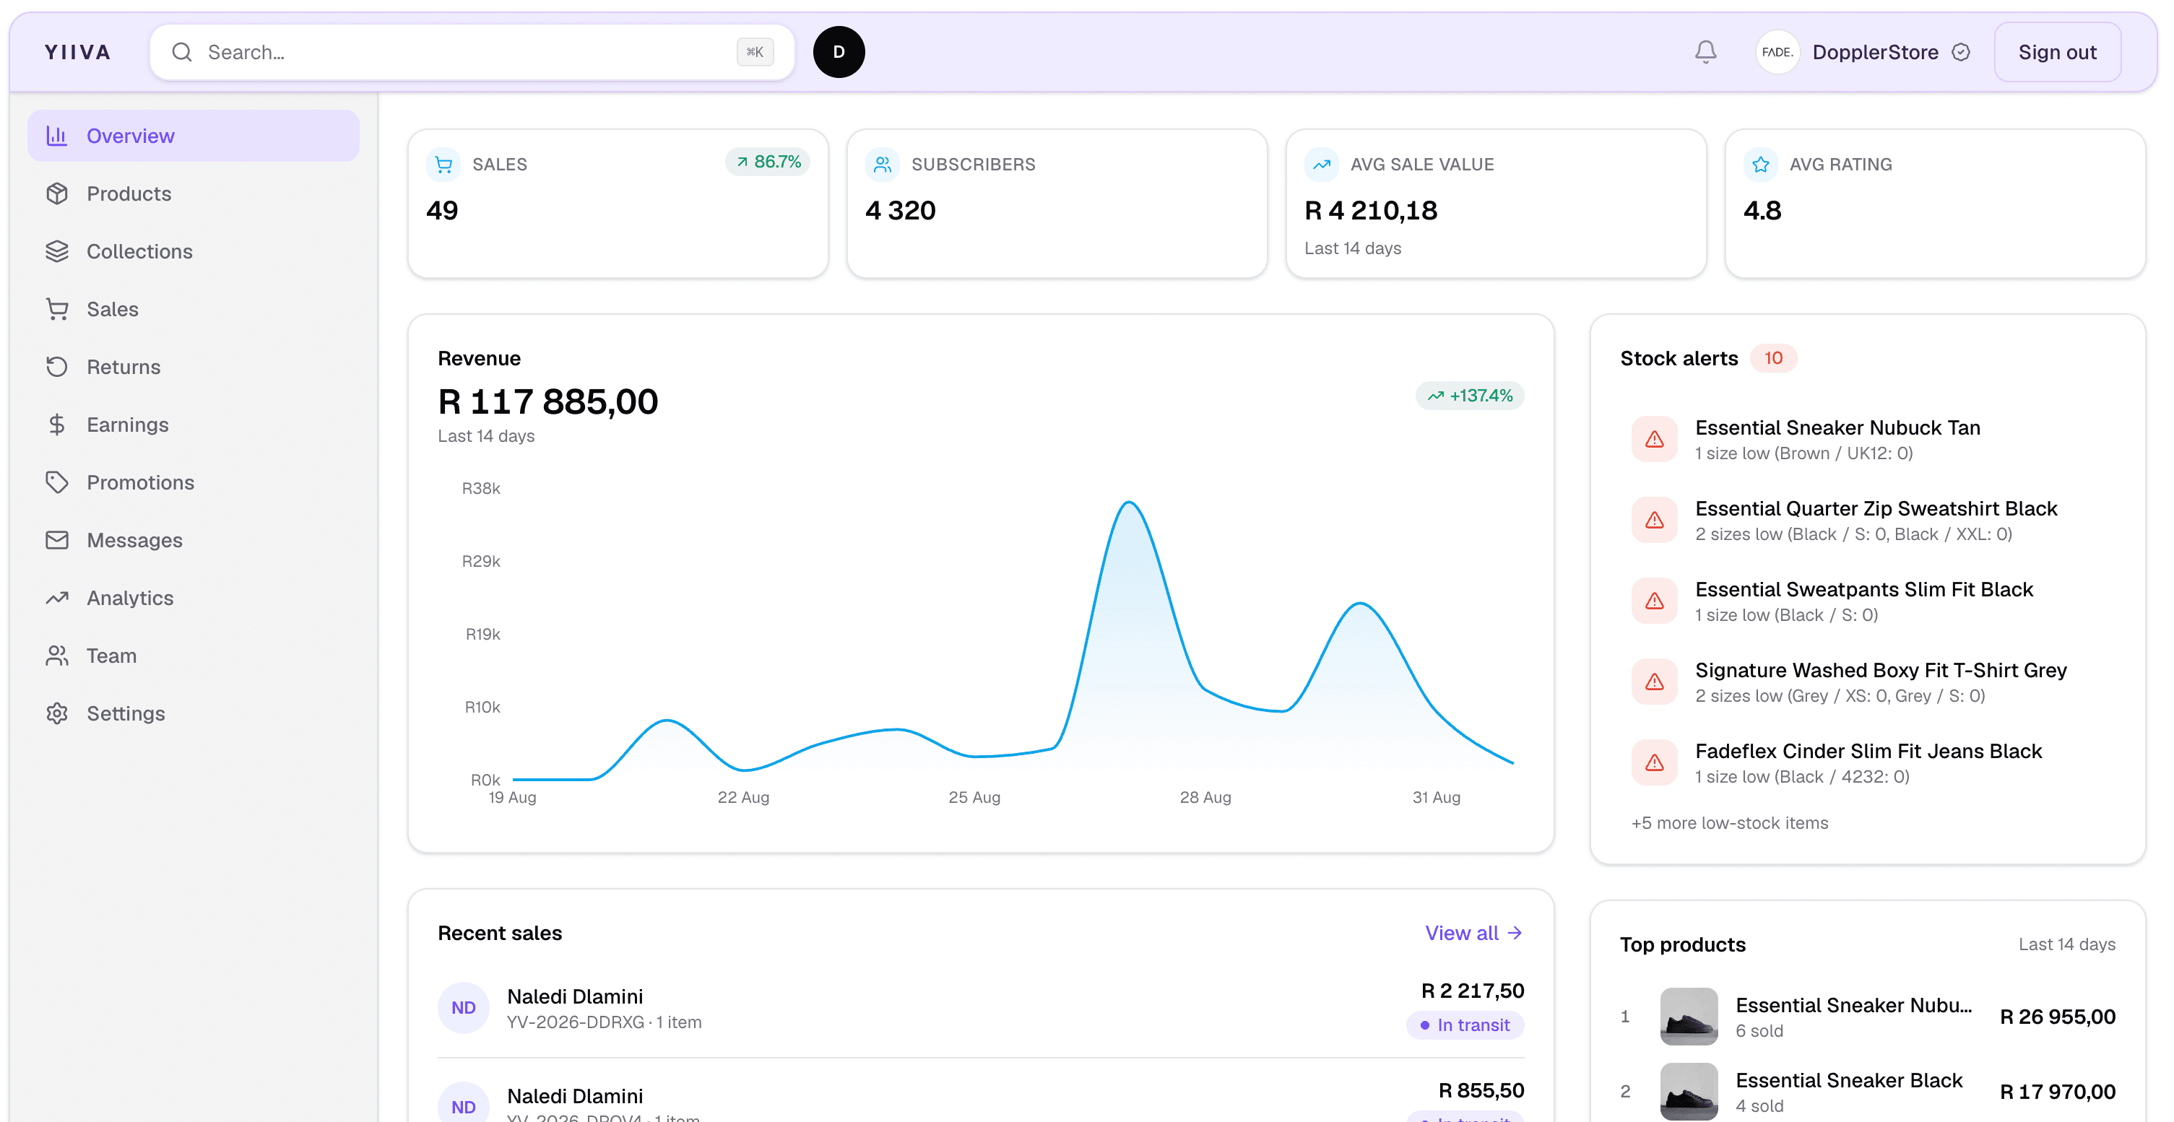Click warning icon for Essential Sweatpants Slim Fit

(1654, 601)
